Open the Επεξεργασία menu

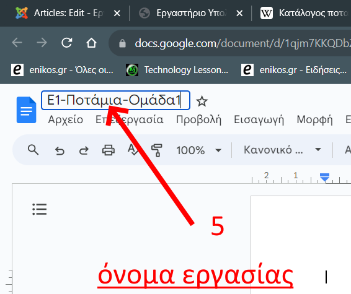(x=130, y=119)
